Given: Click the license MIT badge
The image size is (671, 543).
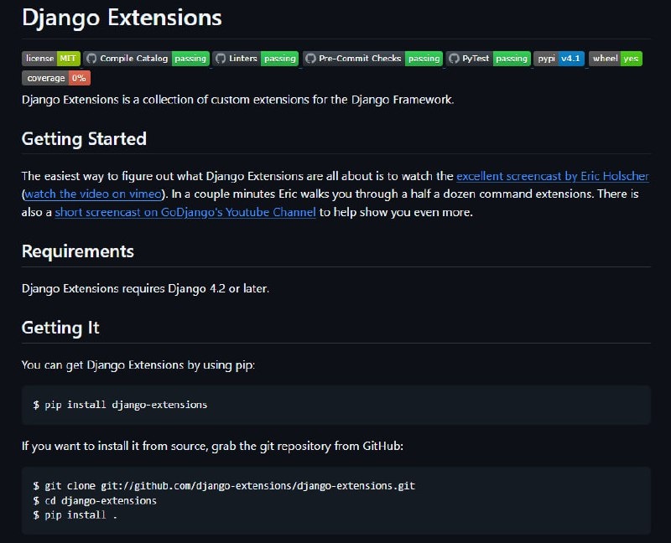Looking at the screenshot, I should click(51, 59).
